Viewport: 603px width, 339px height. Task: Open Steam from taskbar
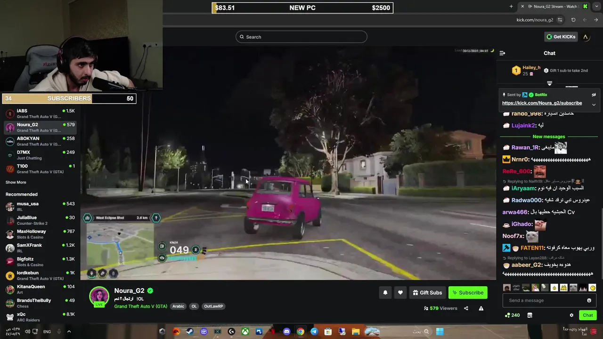point(190,331)
